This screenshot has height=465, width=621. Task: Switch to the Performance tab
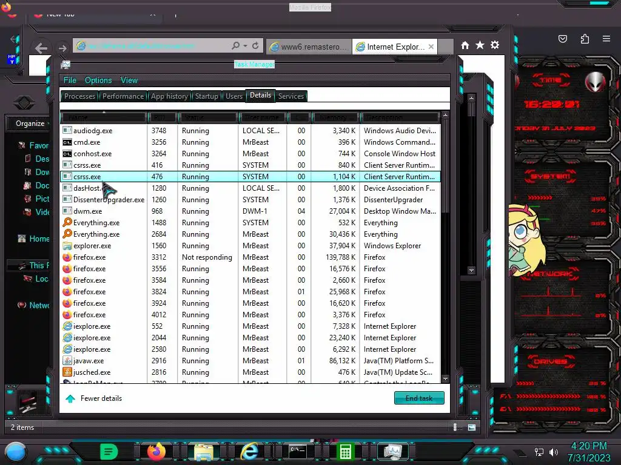[x=123, y=96]
